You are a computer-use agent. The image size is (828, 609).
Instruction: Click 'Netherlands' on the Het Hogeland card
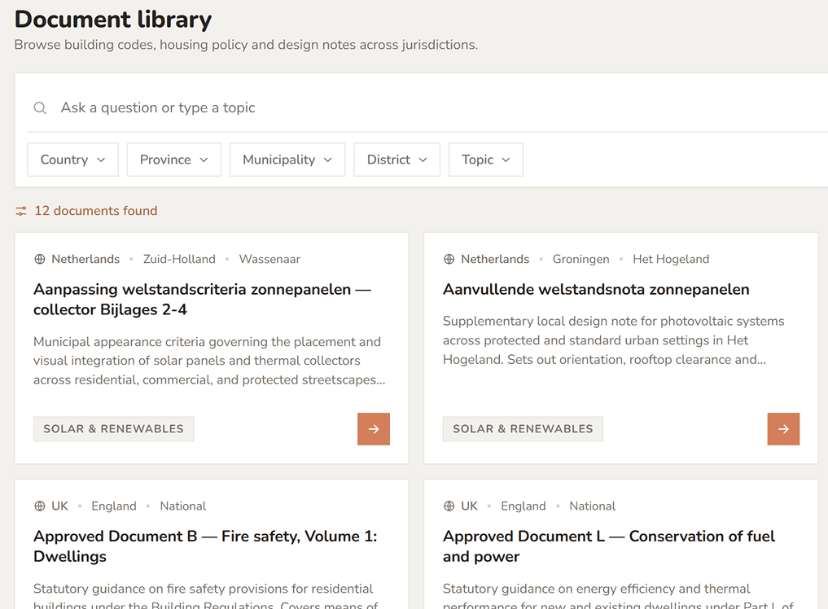point(495,260)
